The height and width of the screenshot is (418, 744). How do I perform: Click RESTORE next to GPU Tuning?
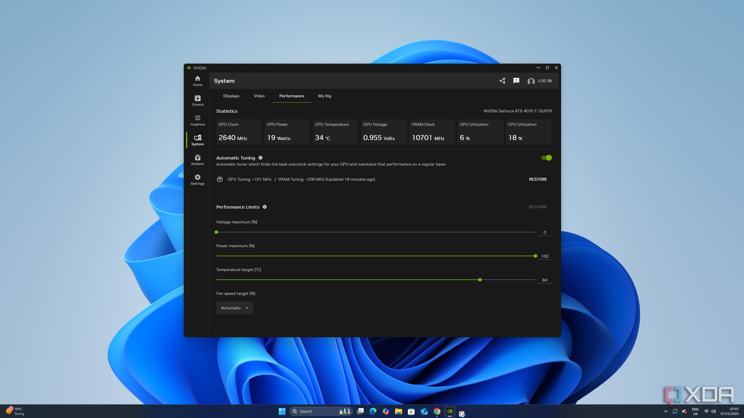point(538,179)
